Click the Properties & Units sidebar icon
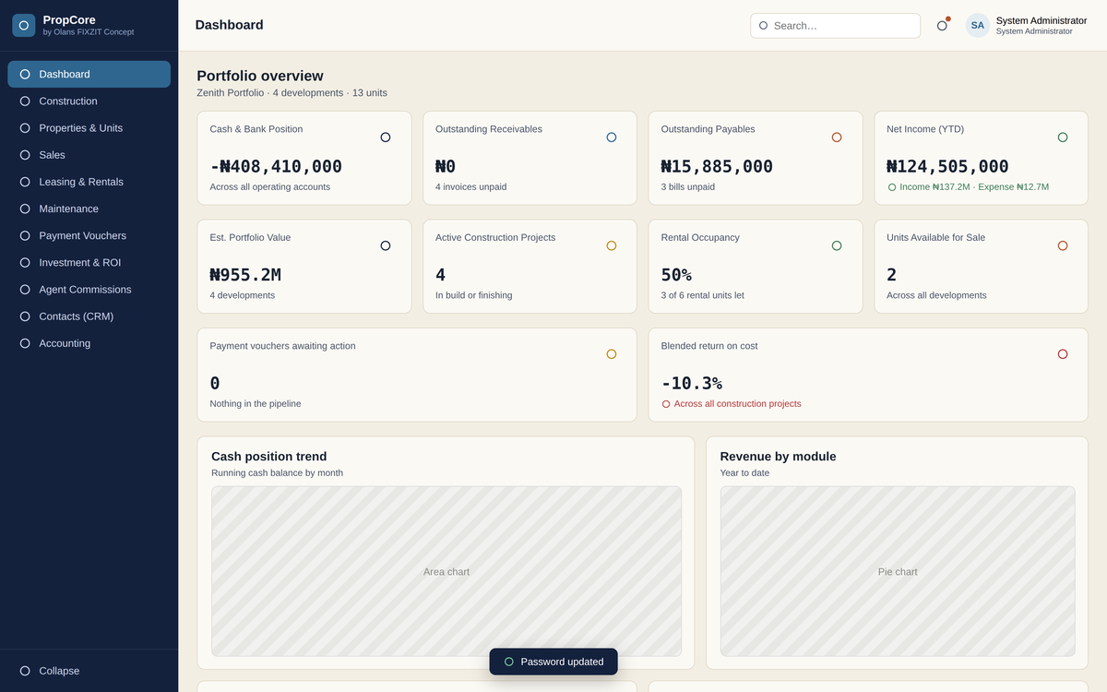The height and width of the screenshot is (692, 1107). click(x=25, y=128)
